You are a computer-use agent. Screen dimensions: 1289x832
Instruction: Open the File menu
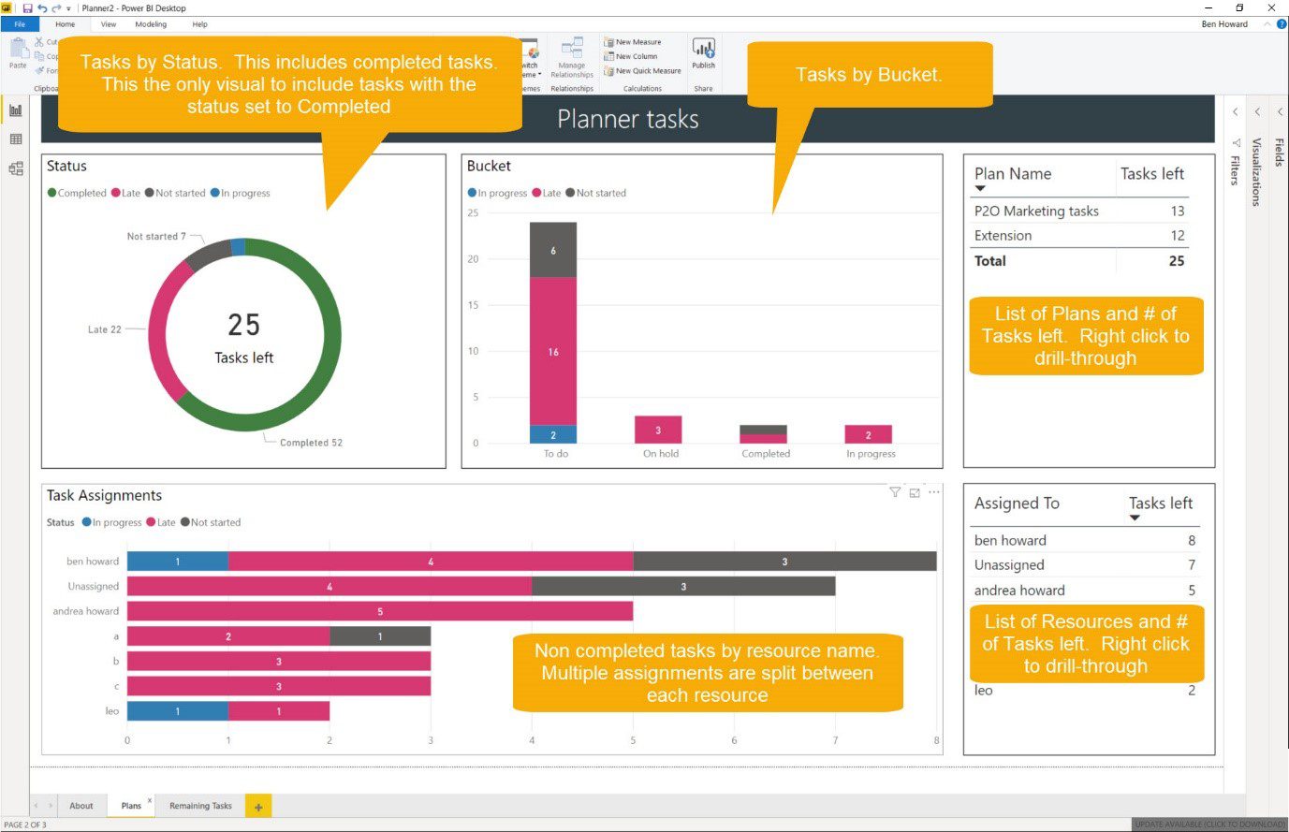point(20,24)
